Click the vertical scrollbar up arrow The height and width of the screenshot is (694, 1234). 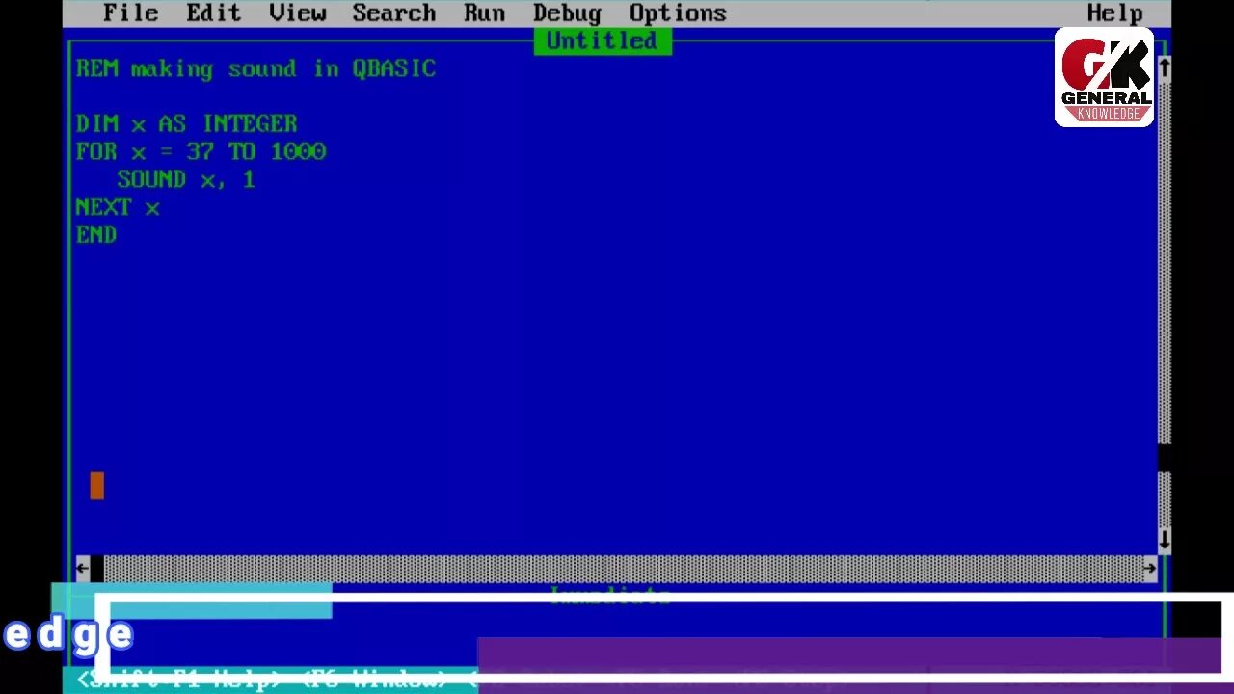coord(1164,68)
